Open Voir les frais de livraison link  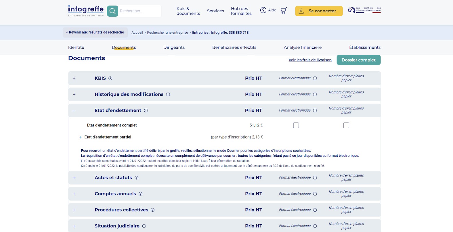coord(310,60)
